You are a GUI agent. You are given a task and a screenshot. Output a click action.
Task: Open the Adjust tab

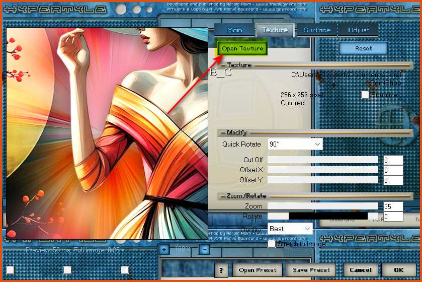pos(358,30)
